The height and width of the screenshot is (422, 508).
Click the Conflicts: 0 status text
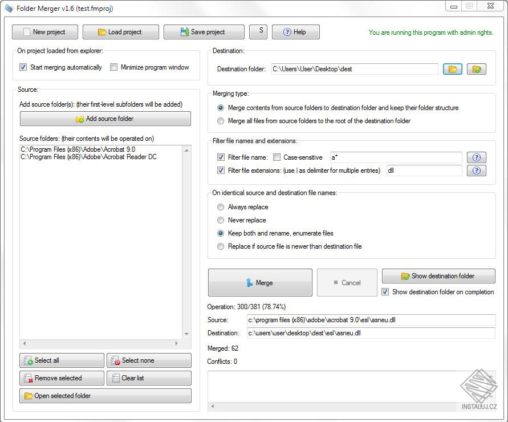(222, 362)
